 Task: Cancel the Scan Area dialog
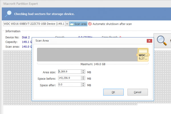point(138,92)
